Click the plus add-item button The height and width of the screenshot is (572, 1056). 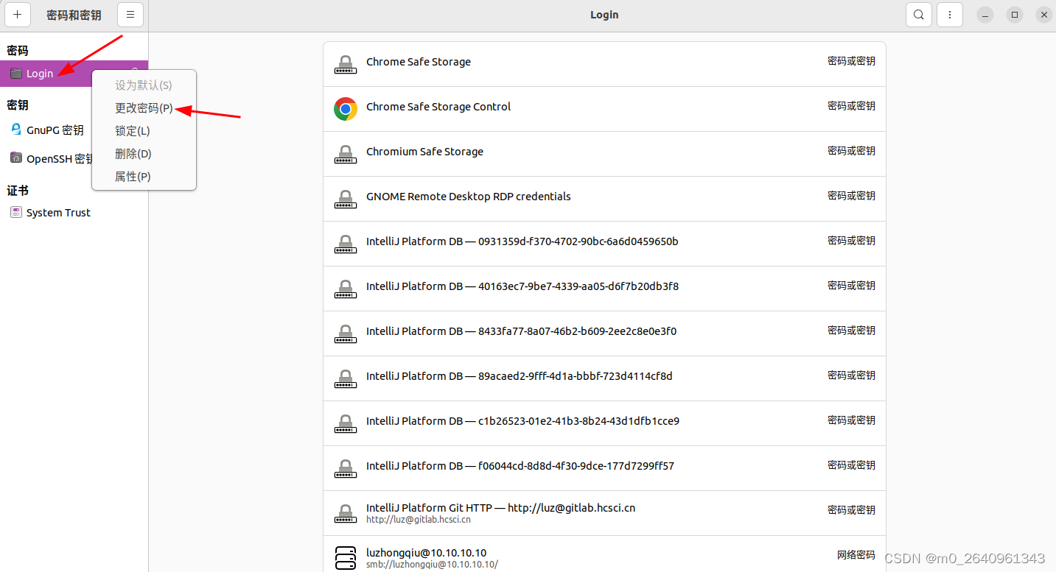coord(18,15)
